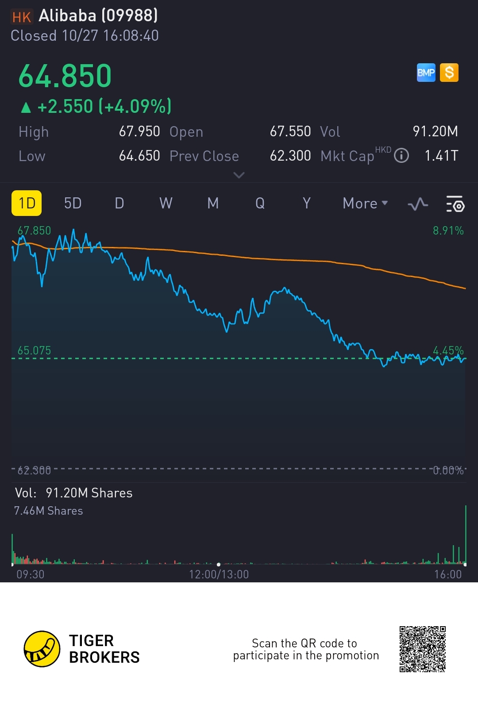The height and width of the screenshot is (716, 478).
Task: Tap the BMP quote badge icon
Action: [x=426, y=73]
